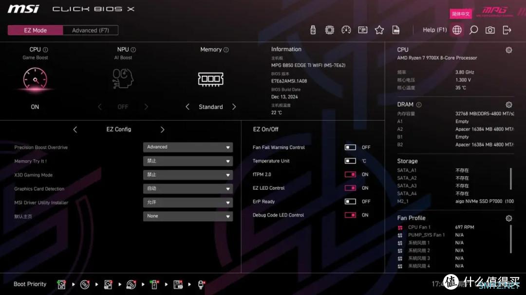Click the Simplified Chinese language badge
526x295 pixels.
[x=461, y=14]
